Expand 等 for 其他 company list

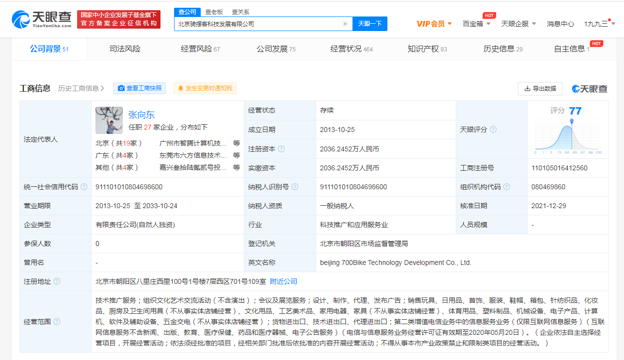236,167
